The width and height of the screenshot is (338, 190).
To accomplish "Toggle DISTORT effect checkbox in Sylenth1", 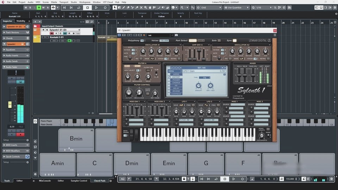I will click(x=169, y=77).
